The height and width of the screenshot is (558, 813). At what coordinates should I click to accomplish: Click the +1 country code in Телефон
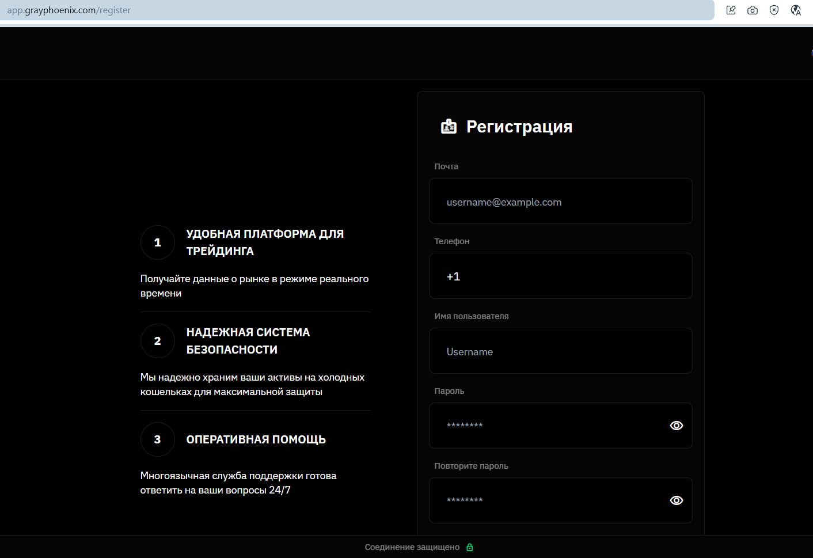pyautogui.click(x=453, y=276)
